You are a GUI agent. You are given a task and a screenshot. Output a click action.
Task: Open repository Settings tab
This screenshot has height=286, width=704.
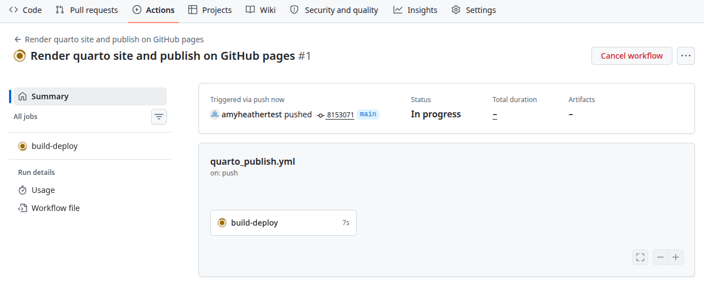coord(473,10)
